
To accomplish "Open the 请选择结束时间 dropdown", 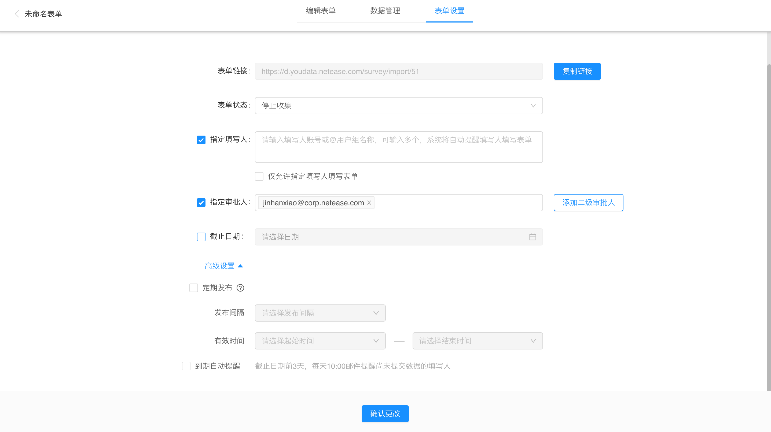I will click(x=478, y=341).
